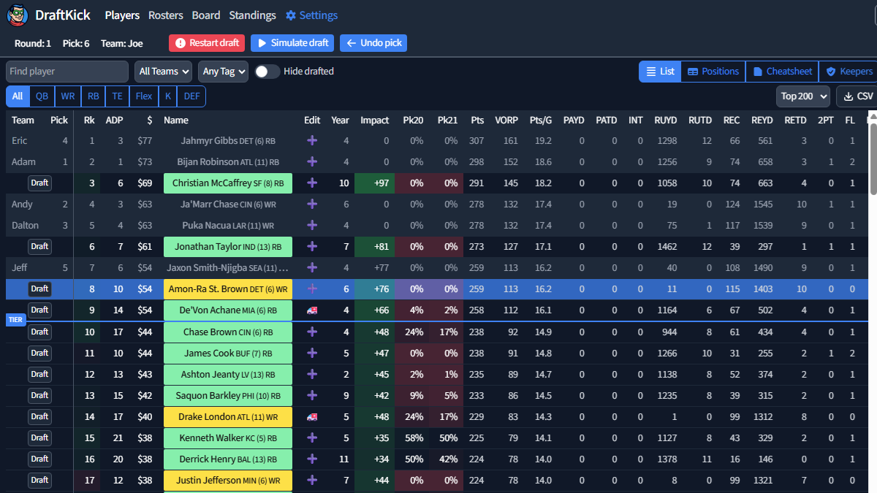Screen dimensions: 877x493
Task: Filter players by TE position
Action: 117,96
